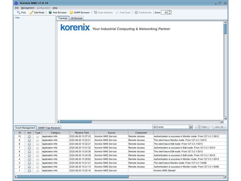Activate Edit Mode pencil icon
Screen dimensions: 241x181
pyautogui.click(x=32, y=12)
